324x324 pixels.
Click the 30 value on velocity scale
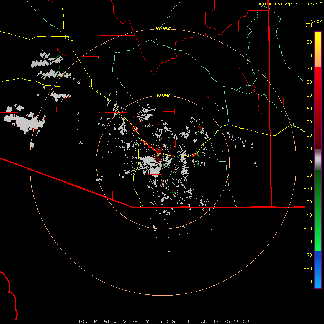click(x=309, y=122)
